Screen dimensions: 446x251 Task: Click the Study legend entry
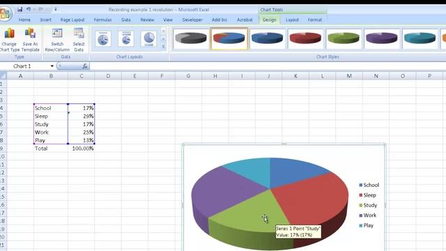point(368,205)
